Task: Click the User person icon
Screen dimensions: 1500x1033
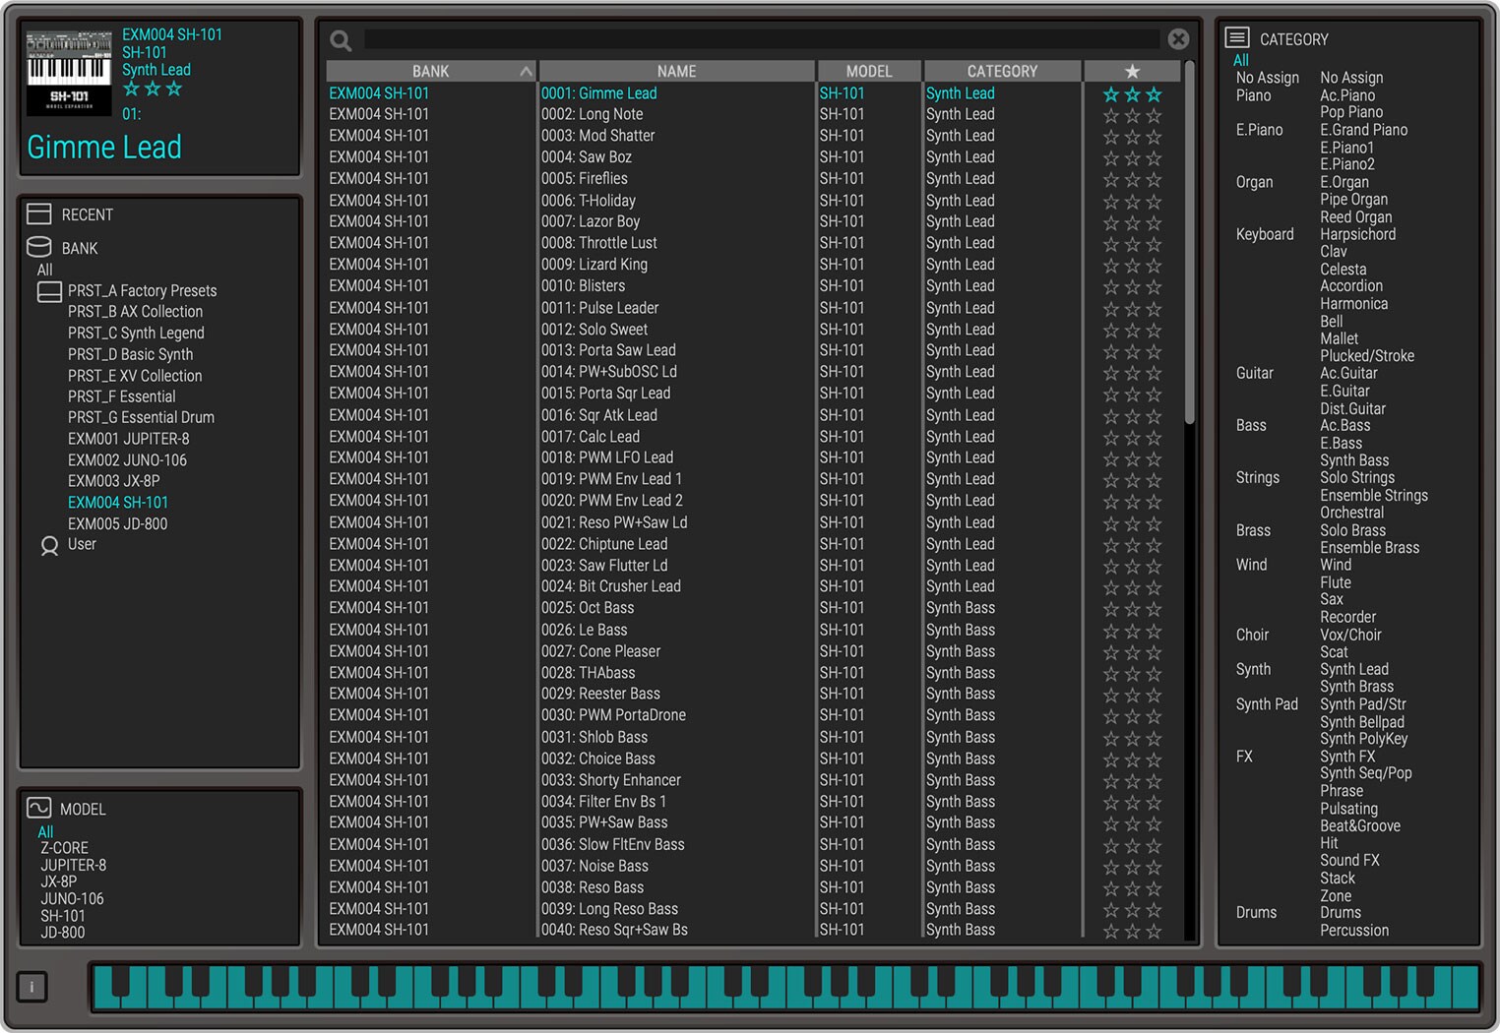Action: [x=49, y=545]
